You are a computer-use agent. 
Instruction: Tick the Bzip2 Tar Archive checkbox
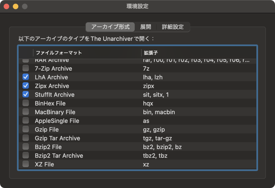26,156
